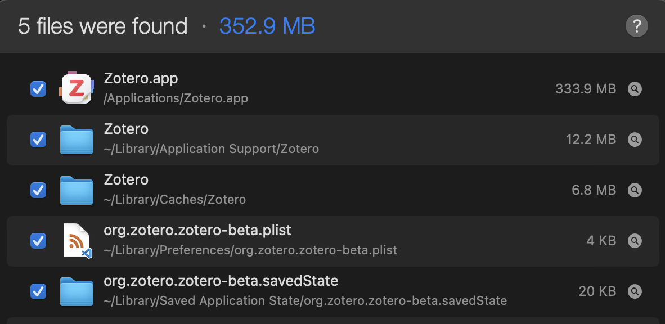This screenshot has height=324, width=665.
Task: Uncheck the Zotero.app checkbox
Action: click(x=38, y=89)
